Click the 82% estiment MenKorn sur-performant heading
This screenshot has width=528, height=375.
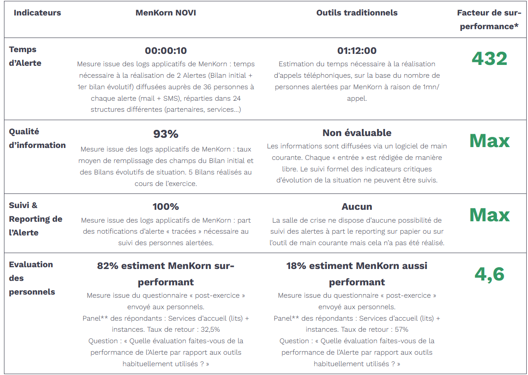pos(166,274)
